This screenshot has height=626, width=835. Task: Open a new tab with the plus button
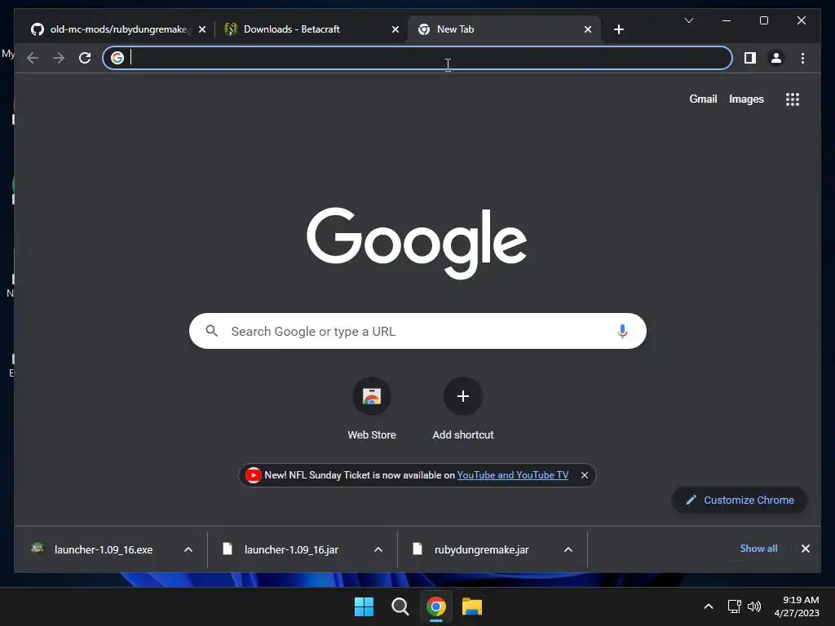tap(618, 29)
